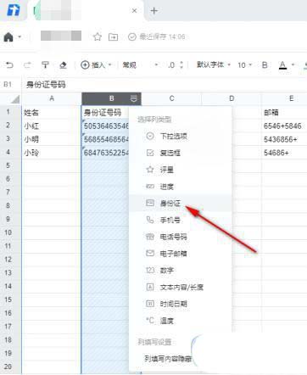Select column C header
307x375 pixels.
(x=171, y=98)
